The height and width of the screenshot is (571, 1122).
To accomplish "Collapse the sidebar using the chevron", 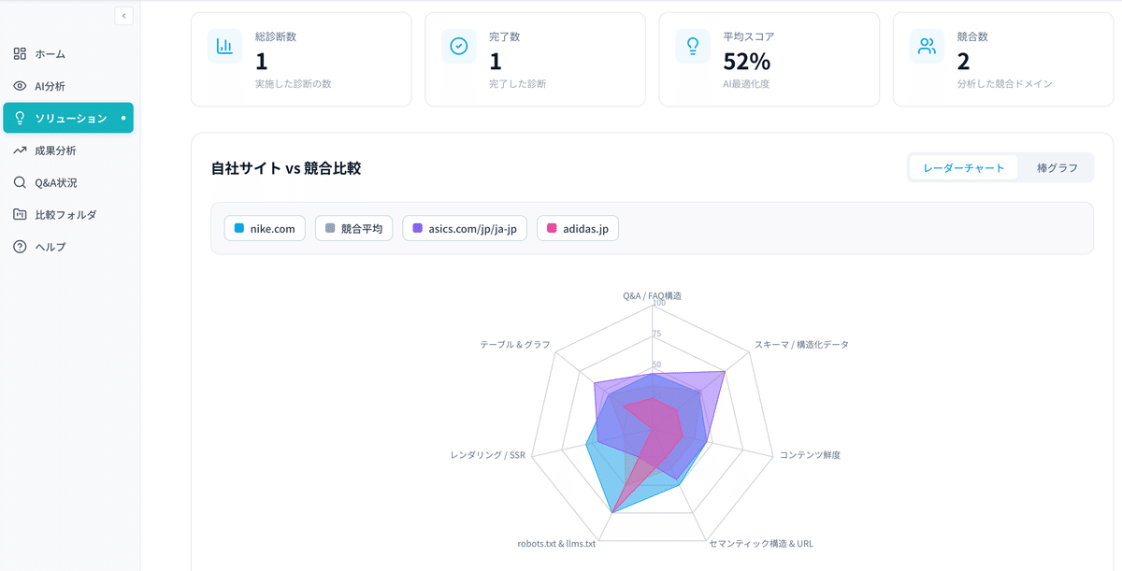I will (123, 15).
